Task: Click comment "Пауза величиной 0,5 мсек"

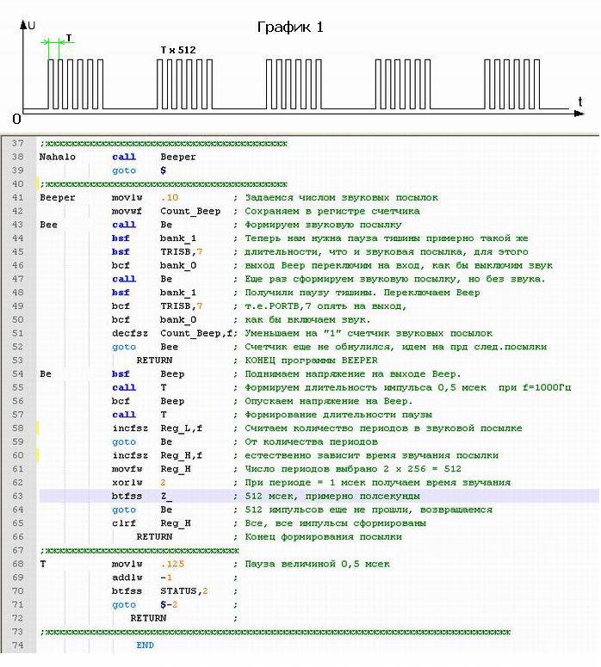Action: [x=317, y=564]
